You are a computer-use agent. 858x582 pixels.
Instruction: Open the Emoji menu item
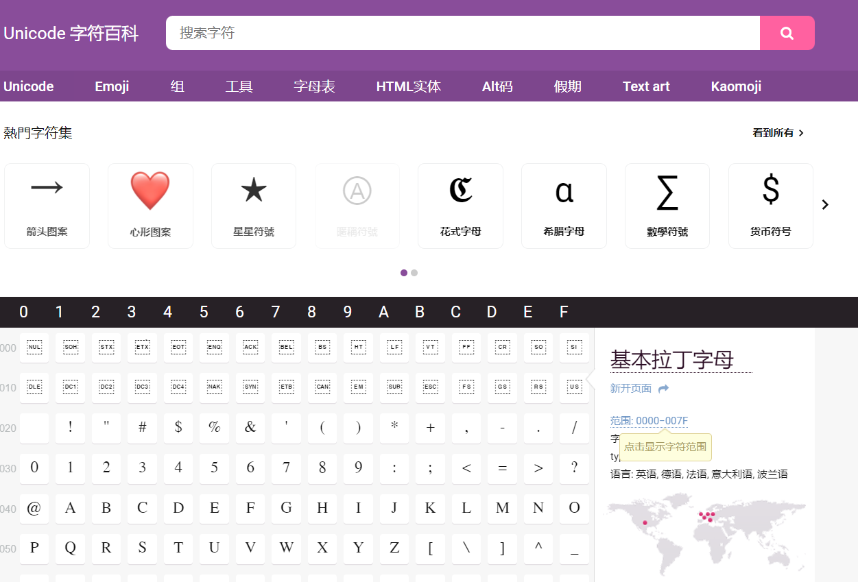[111, 86]
